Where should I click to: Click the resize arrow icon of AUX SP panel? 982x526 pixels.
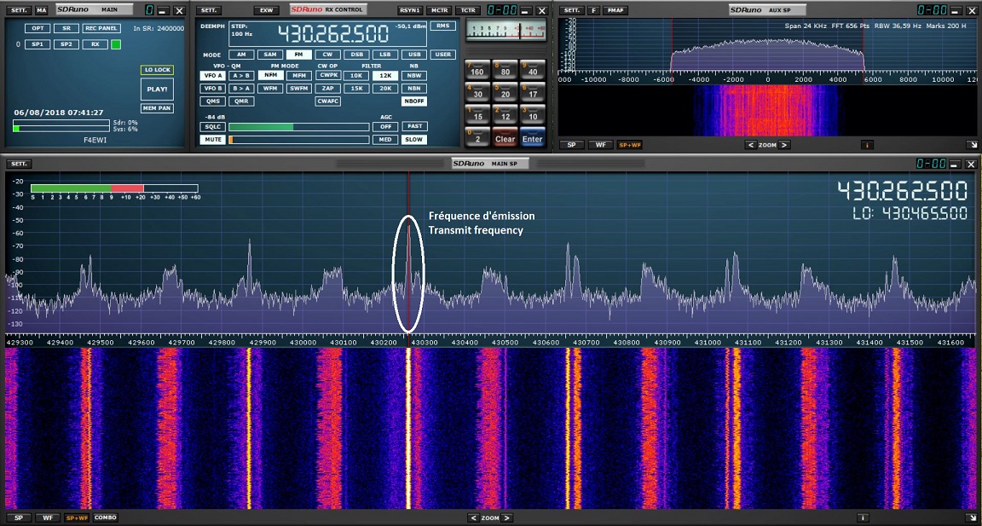pos(971,145)
